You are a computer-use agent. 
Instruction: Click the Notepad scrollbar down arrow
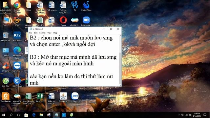tap(120, 85)
